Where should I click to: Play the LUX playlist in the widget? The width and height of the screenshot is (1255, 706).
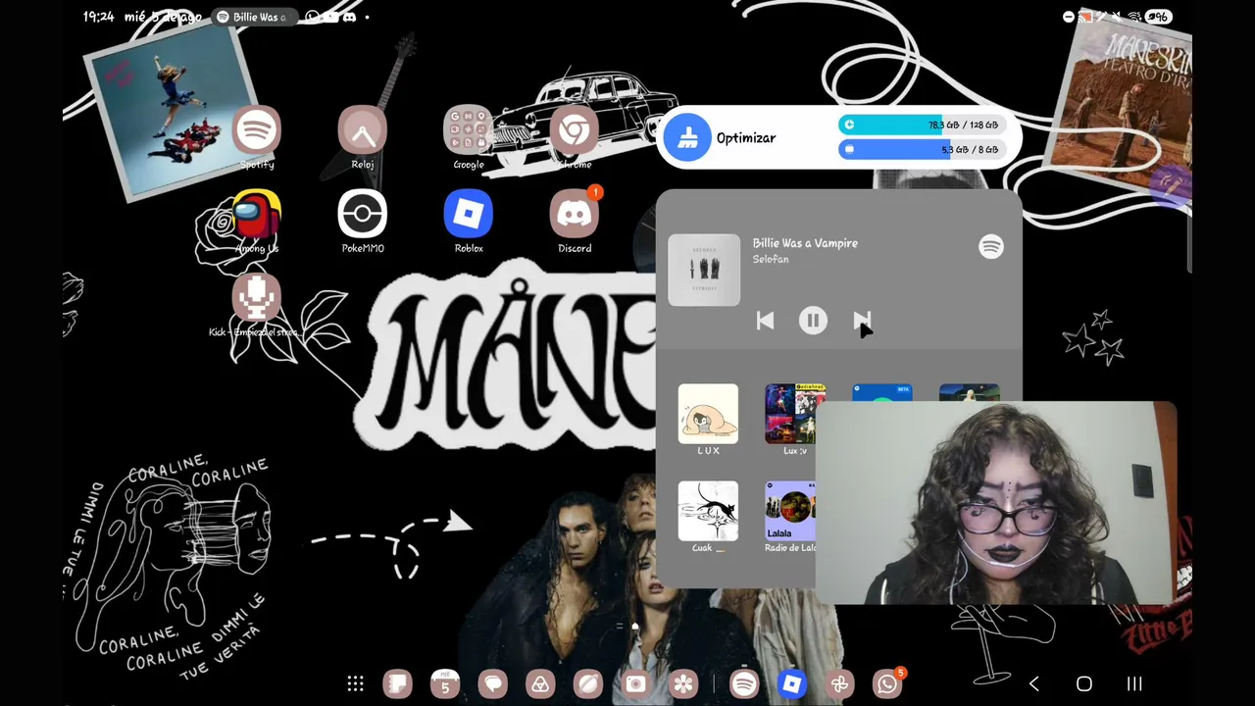click(708, 414)
